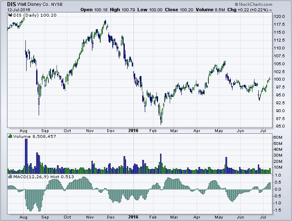Click the histogram icon beside the MACD(12,26,9) label
This screenshot has height=221, width=292.
tap(10, 177)
